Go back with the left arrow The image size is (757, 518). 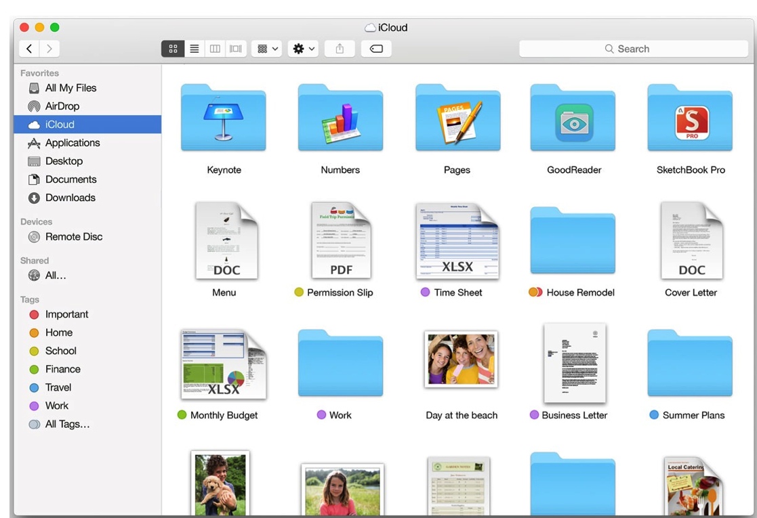(29, 49)
